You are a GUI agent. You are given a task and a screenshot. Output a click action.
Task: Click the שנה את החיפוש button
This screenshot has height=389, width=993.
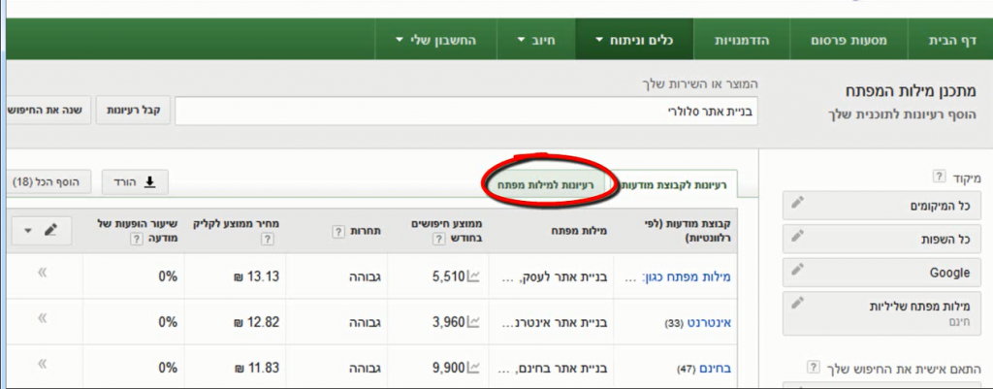pos(48,111)
